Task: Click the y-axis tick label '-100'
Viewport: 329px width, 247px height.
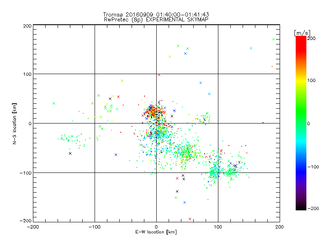Action: [25, 173]
